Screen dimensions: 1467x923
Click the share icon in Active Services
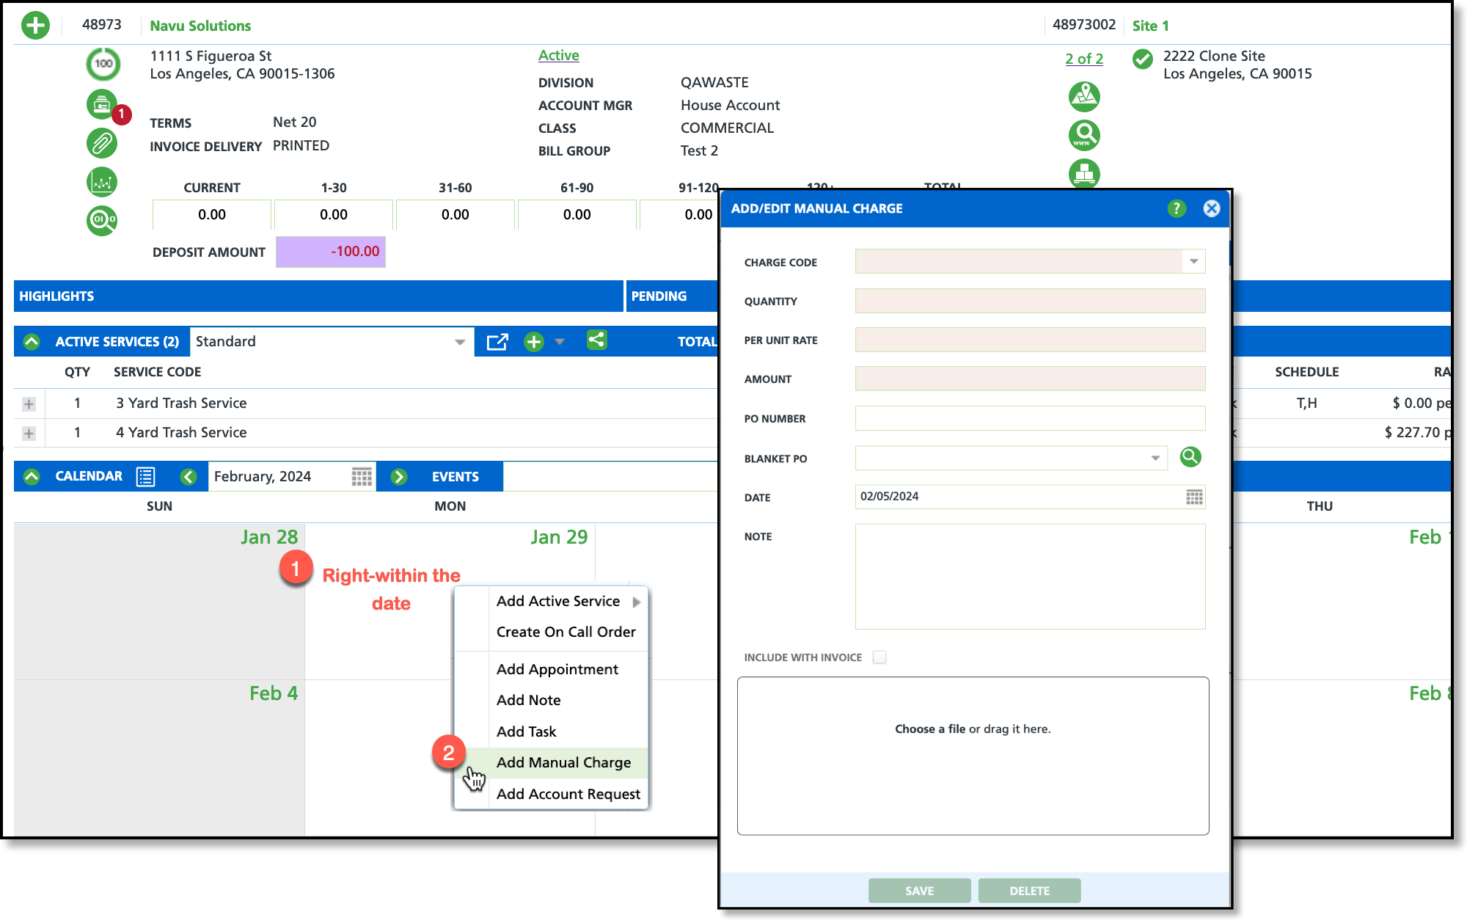click(596, 340)
